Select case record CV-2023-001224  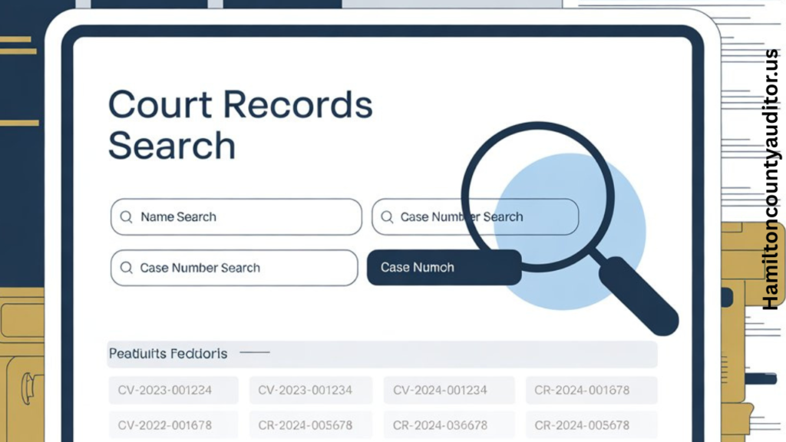[173, 390]
